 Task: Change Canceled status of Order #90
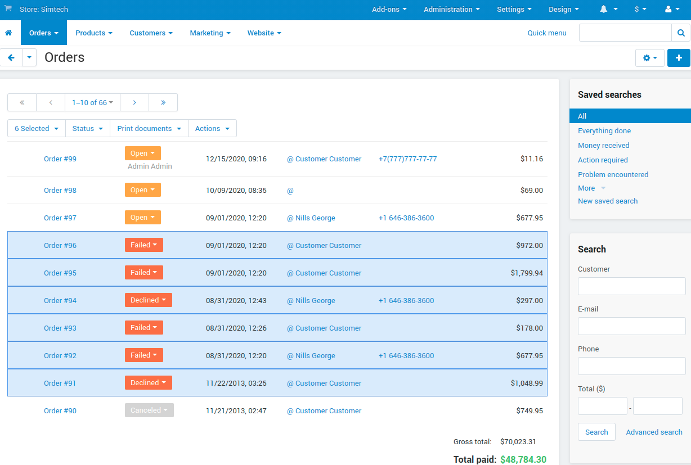tap(149, 410)
